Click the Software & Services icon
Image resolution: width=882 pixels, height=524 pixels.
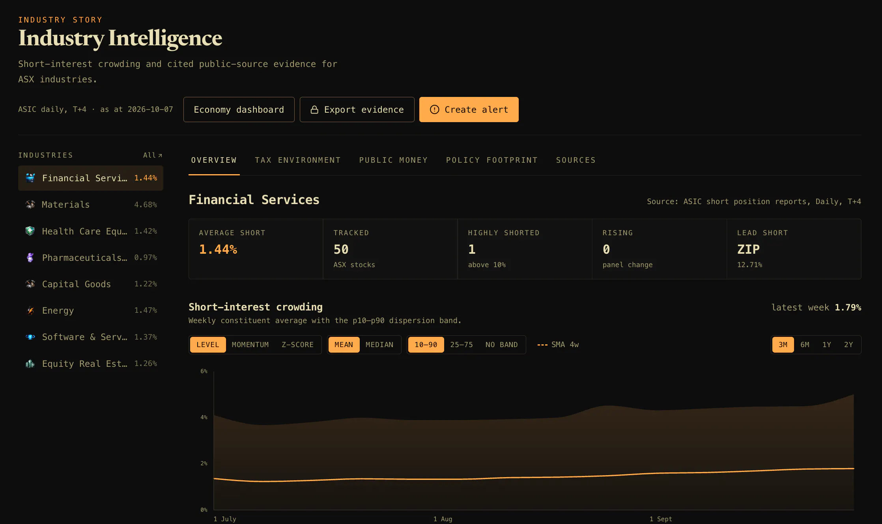click(30, 337)
